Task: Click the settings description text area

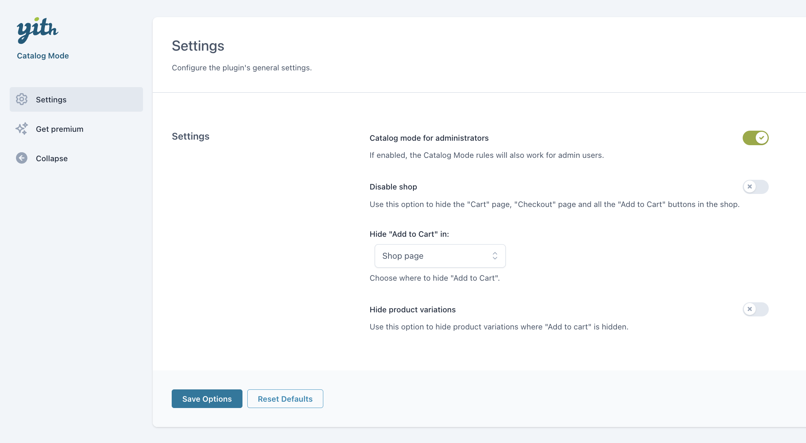Action: pyautogui.click(x=242, y=67)
